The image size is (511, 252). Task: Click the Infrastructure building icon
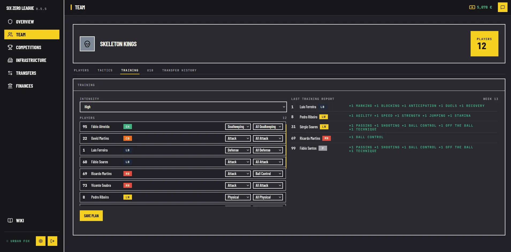point(10,60)
